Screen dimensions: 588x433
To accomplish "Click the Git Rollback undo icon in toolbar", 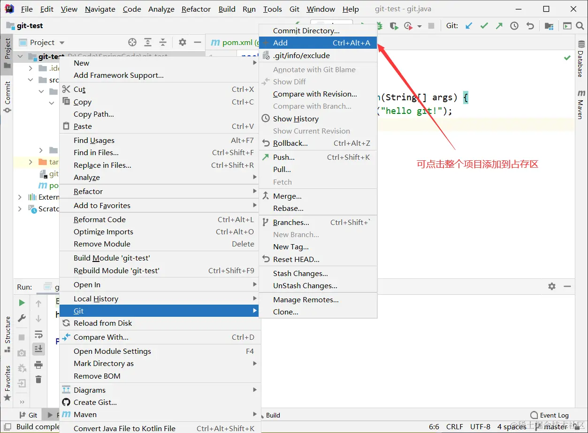I will (x=530, y=26).
